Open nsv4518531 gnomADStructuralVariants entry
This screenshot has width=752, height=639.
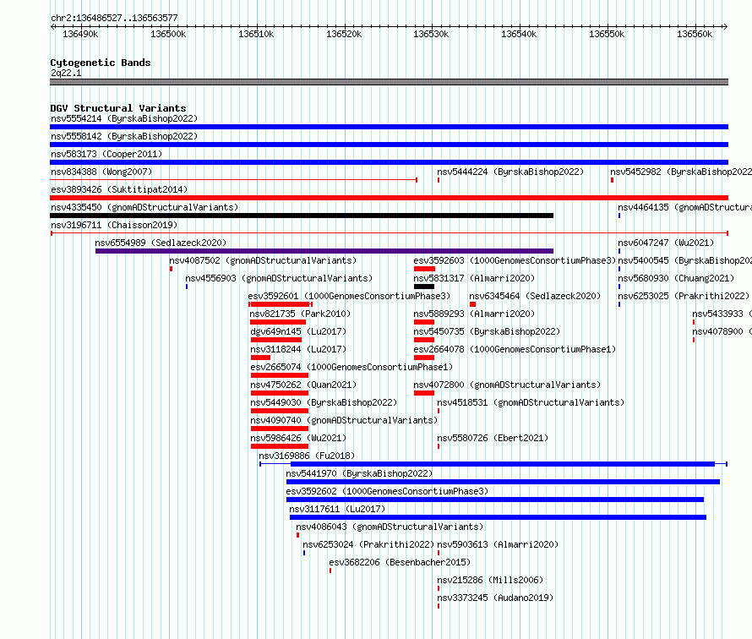[x=531, y=402]
